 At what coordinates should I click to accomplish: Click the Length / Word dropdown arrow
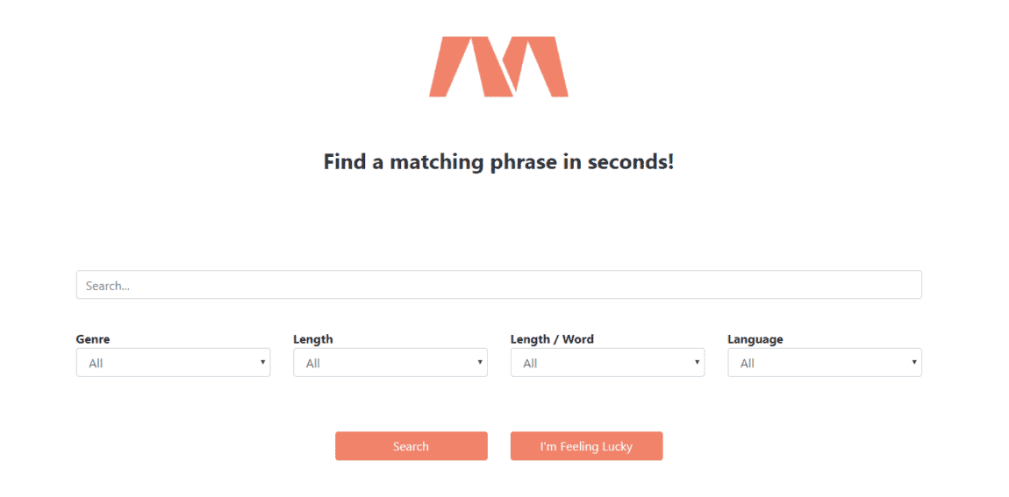coord(697,362)
